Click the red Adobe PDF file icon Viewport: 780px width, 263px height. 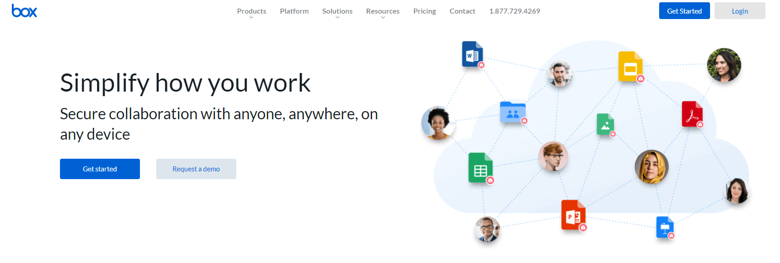click(x=692, y=114)
